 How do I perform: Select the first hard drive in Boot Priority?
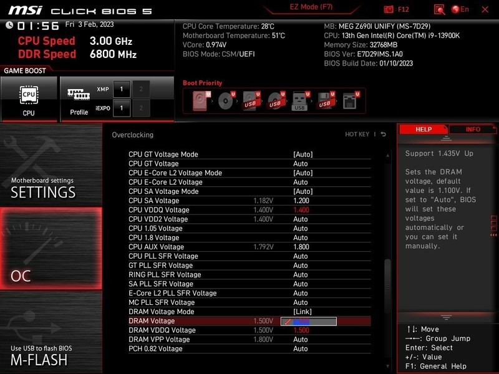click(198, 100)
